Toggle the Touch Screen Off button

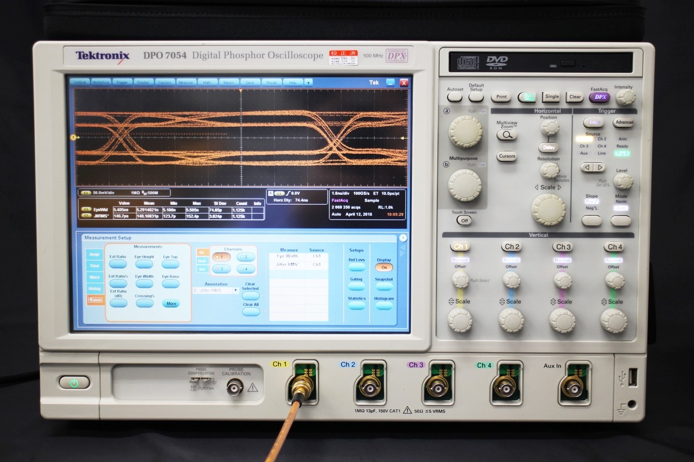(464, 220)
